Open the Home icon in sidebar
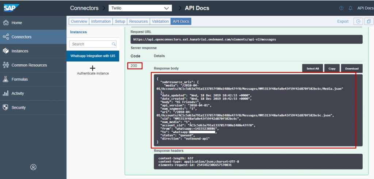Image resolution: width=374 pixels, height=179 pixels. [x=6, y=23]
